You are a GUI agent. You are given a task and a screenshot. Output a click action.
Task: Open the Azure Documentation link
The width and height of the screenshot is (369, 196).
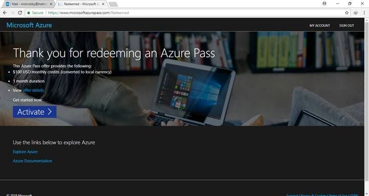[x=32, y=161]
